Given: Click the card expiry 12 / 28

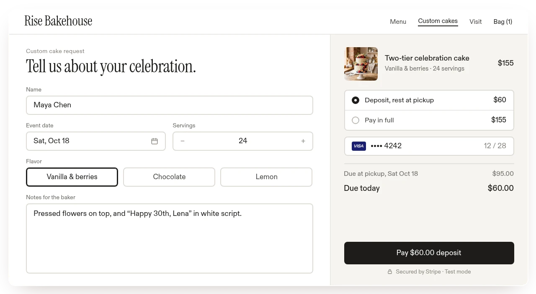Looking at the screenshot, I should pos(495,146).
